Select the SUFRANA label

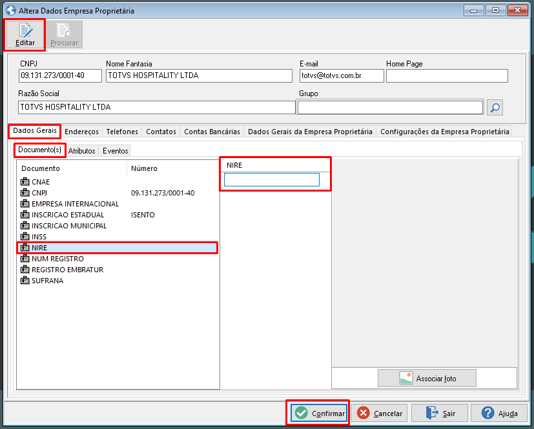tap(47, 281)
